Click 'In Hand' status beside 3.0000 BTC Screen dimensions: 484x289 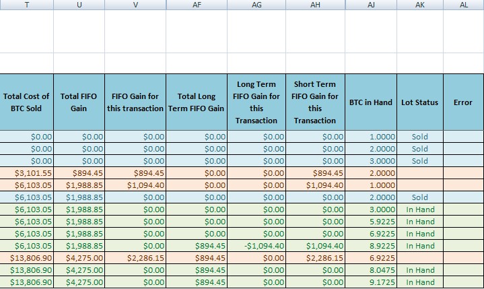click(420, 210)
